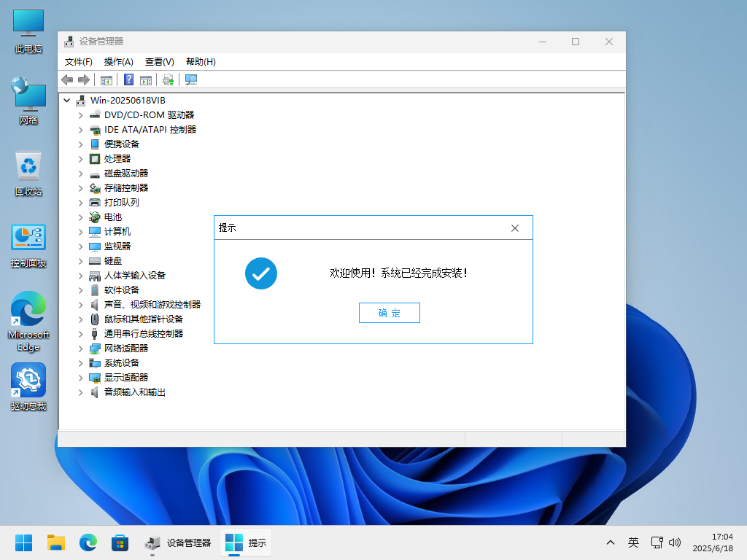
Task: Maximize the 设备管理器 window
Action: pos(576,42)
